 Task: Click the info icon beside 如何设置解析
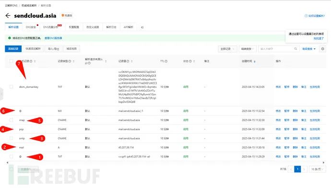pos(306,16)
